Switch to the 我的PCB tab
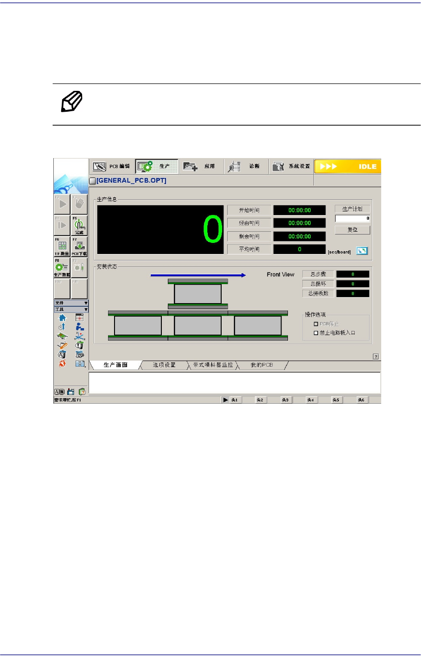The width and height of the screenshot is (421, 660). (262, 365)
